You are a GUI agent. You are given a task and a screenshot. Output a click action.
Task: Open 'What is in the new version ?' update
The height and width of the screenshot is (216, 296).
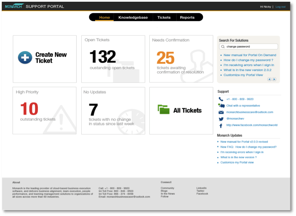click(x=238, y=157)
